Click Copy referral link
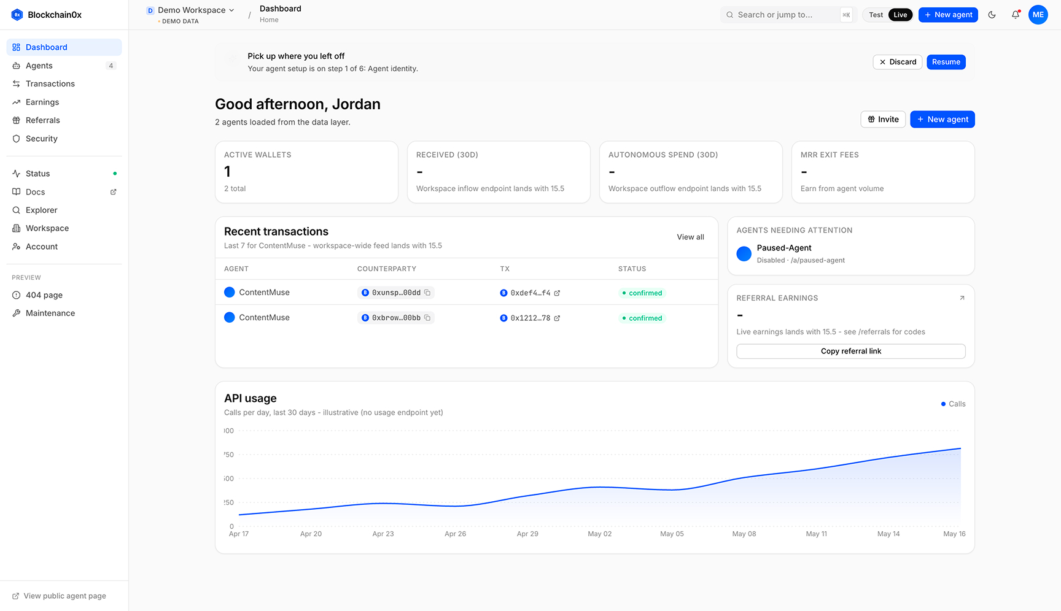The height and width of the screenshot is (611, 1061). [851, 351]
